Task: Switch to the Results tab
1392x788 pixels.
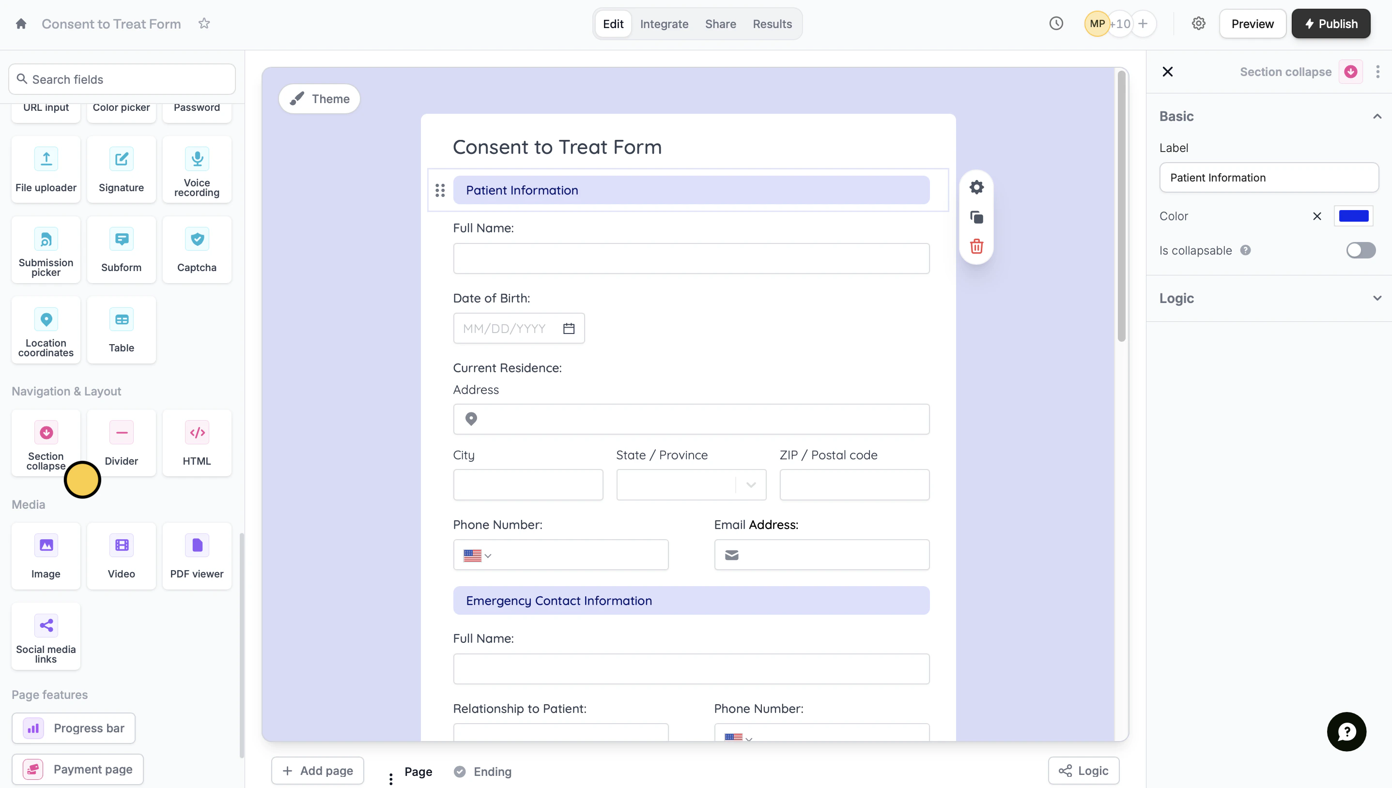Action: 772,24
